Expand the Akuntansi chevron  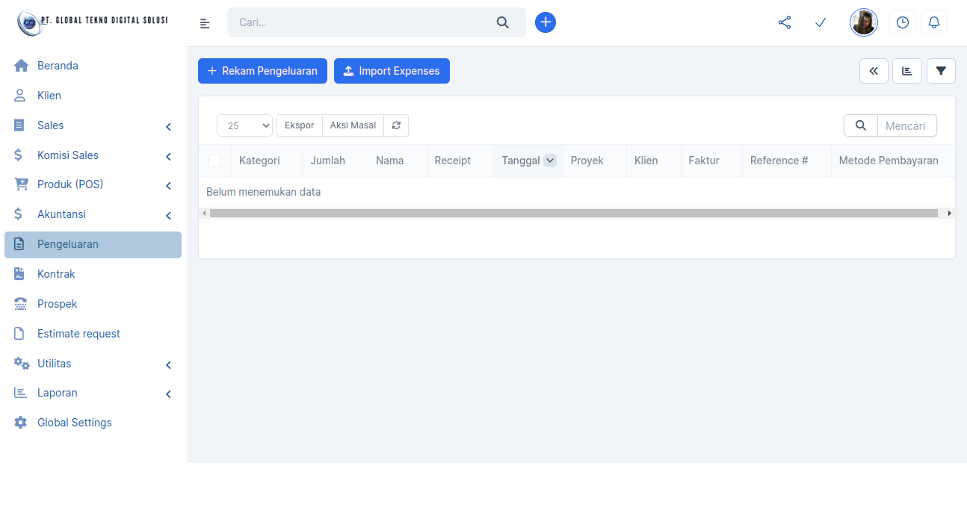click(168, 216)
